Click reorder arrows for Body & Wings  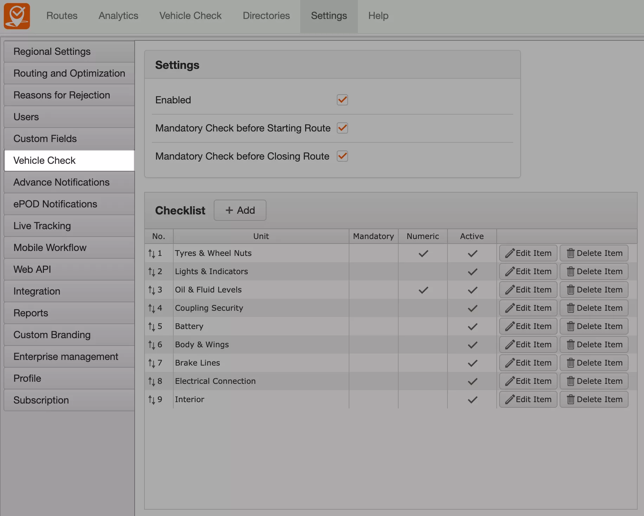point(152,345)
